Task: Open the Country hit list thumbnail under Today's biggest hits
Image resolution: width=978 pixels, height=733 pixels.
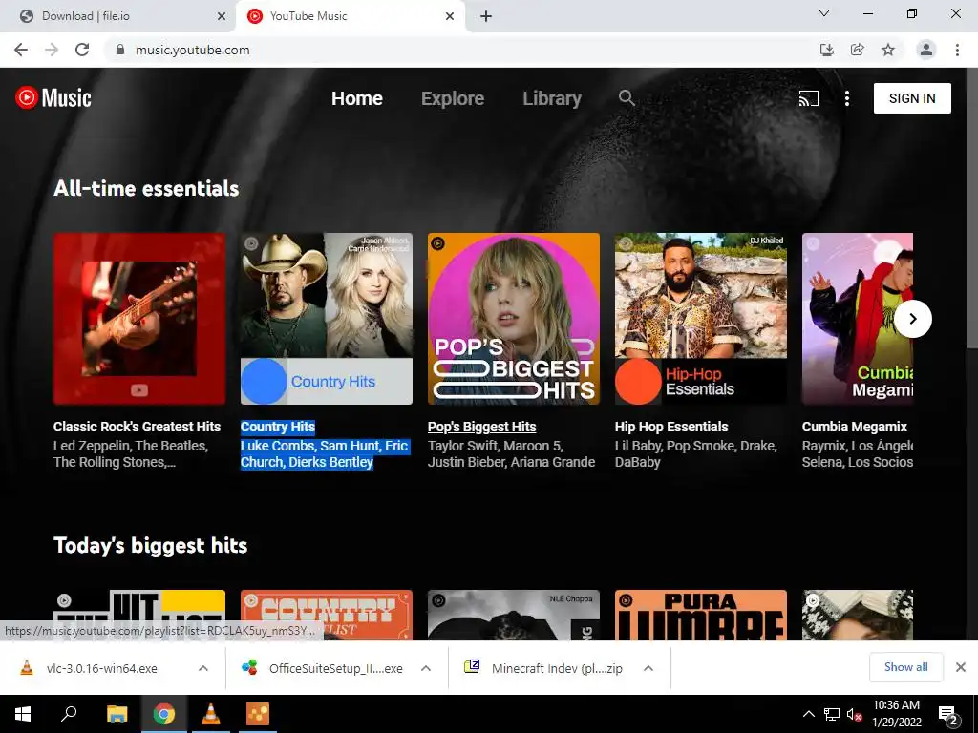Action: click(x=327, y=616)
